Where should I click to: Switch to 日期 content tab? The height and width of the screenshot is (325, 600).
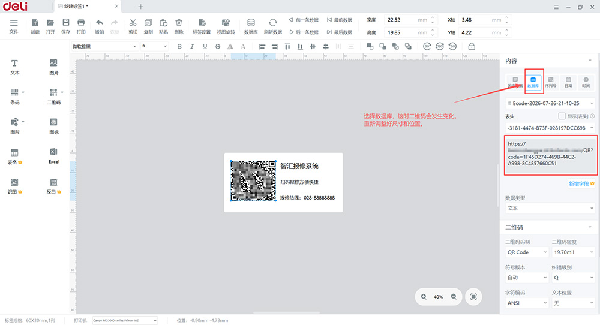pyautogui.click(x=568, y=82)
